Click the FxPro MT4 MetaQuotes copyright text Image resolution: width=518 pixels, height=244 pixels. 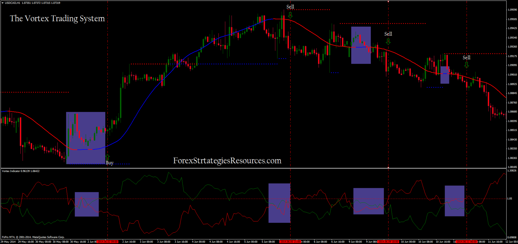point(33,237)
